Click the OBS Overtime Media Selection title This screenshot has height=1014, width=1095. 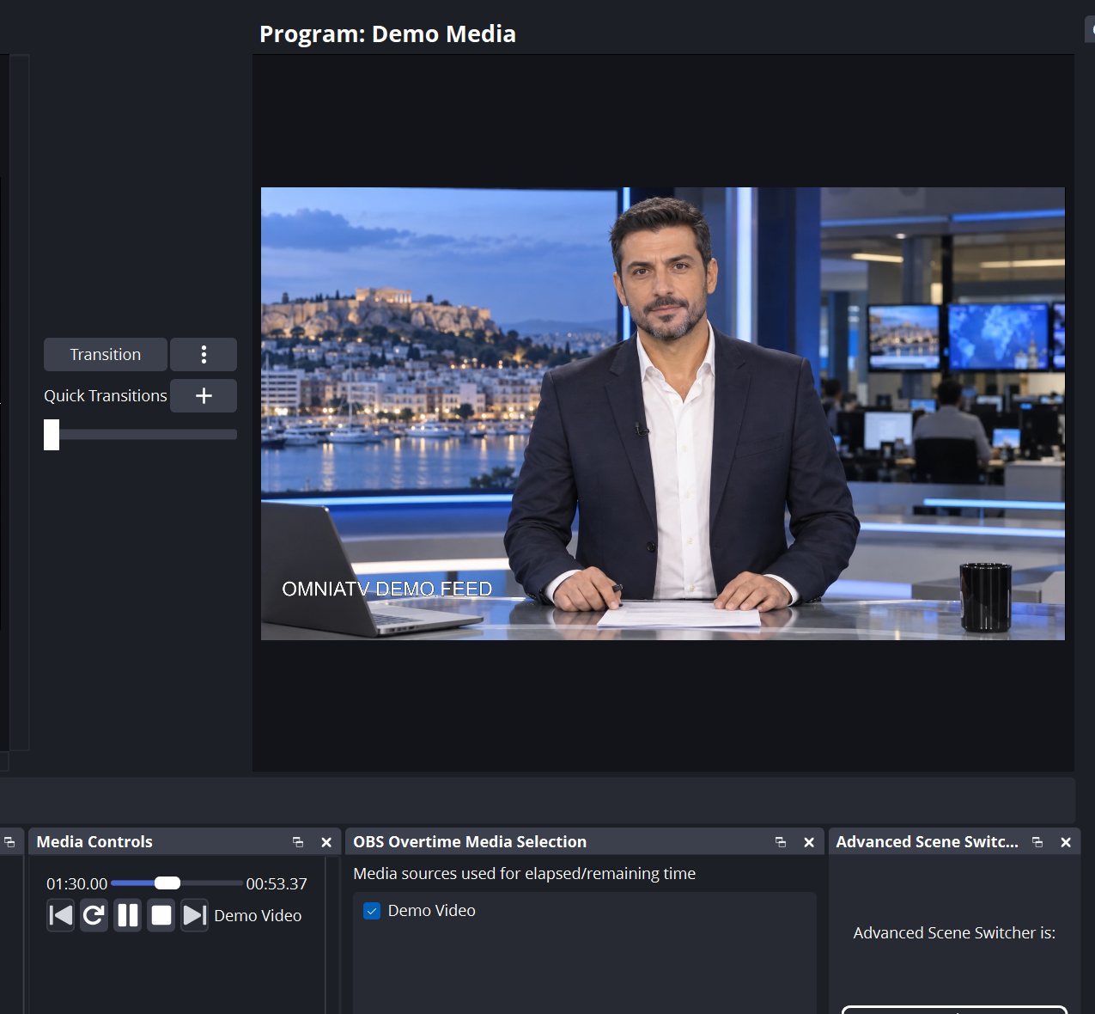tap(470, 842)
